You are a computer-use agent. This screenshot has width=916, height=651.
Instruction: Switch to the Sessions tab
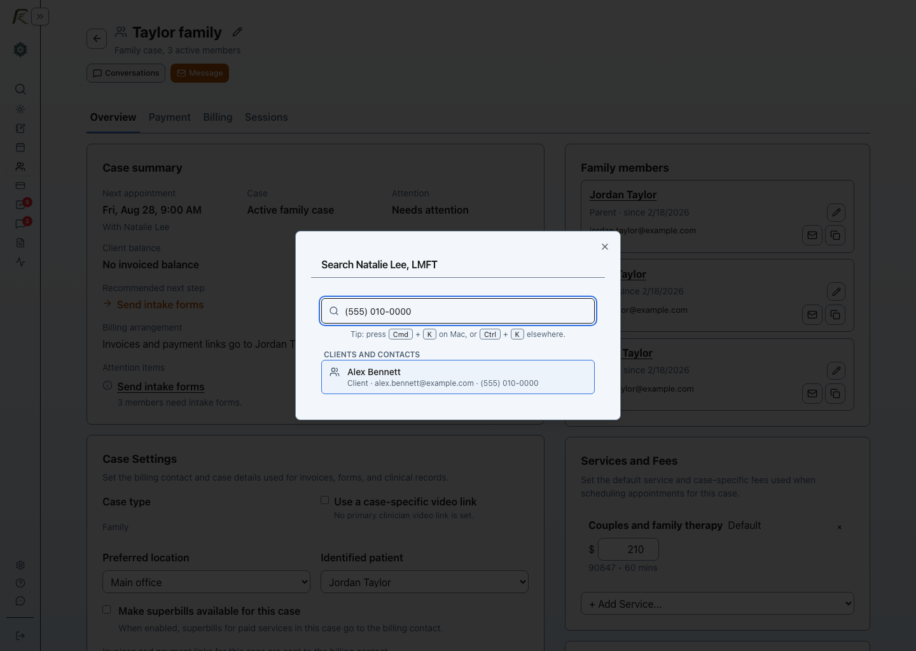click(x=267, y=117)
